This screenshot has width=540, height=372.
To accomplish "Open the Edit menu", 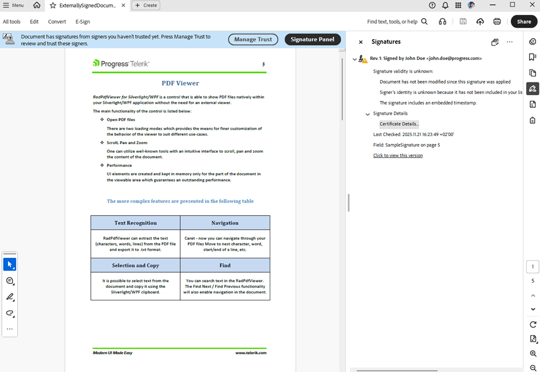I will [34, 21].
